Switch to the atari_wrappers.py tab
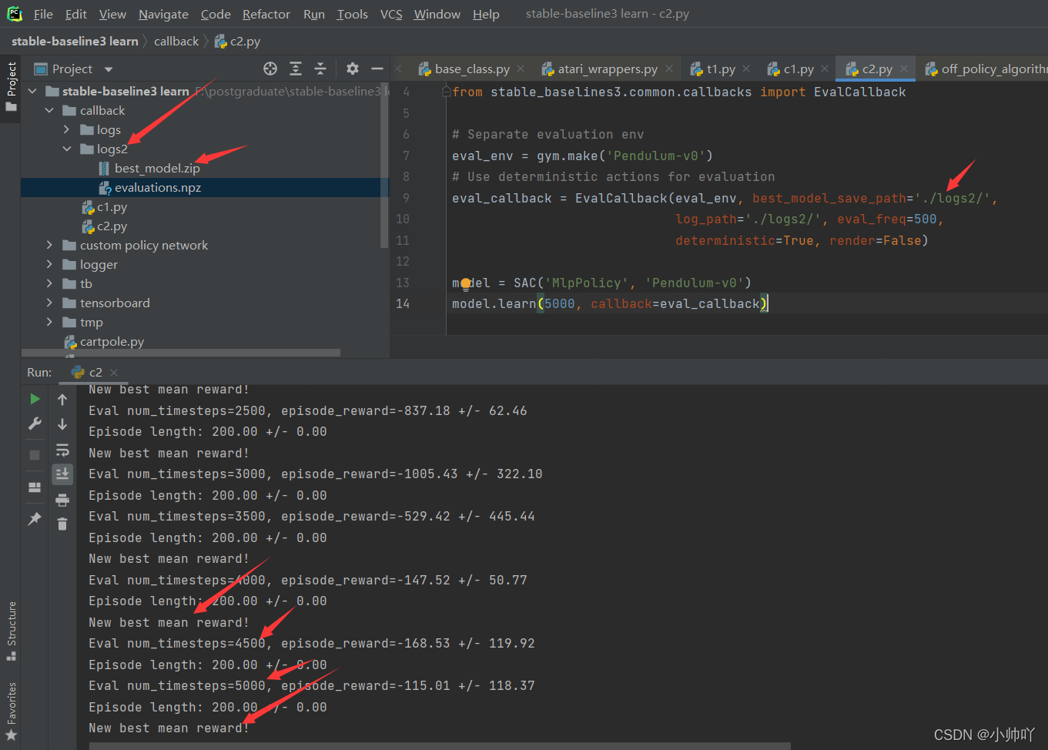Viewport: 1048px width, 750px height. click(x=606, y=68)
